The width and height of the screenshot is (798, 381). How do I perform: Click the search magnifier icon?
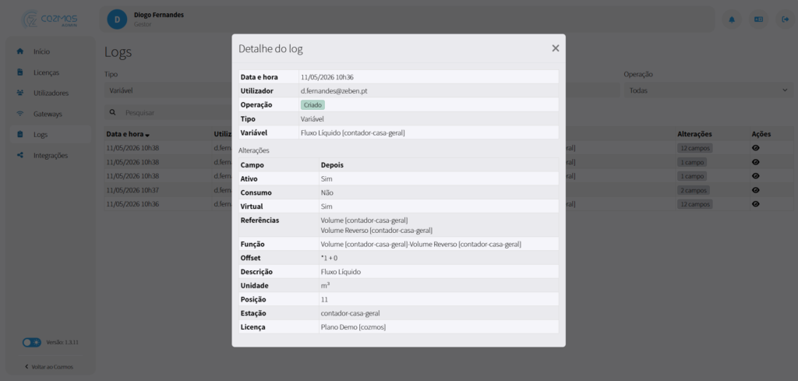coord(112,112)
